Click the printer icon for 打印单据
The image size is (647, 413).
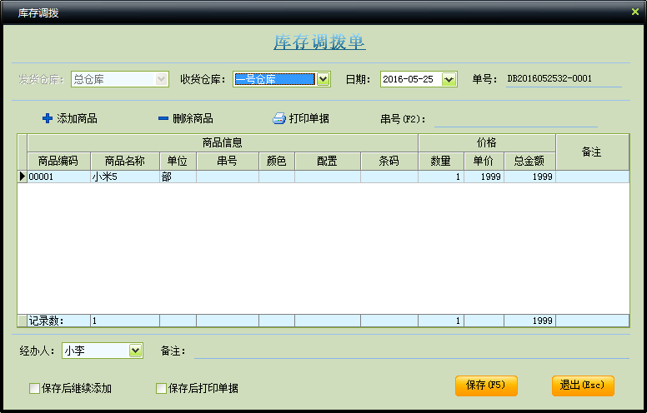click(x=279, y=119)
